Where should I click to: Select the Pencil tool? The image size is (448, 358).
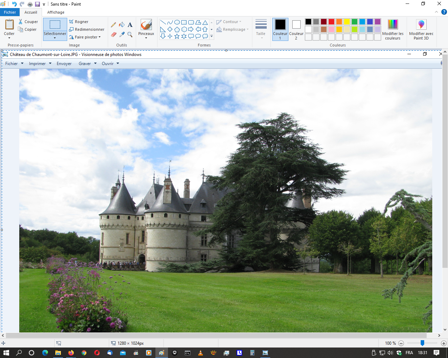click(113, 25)
